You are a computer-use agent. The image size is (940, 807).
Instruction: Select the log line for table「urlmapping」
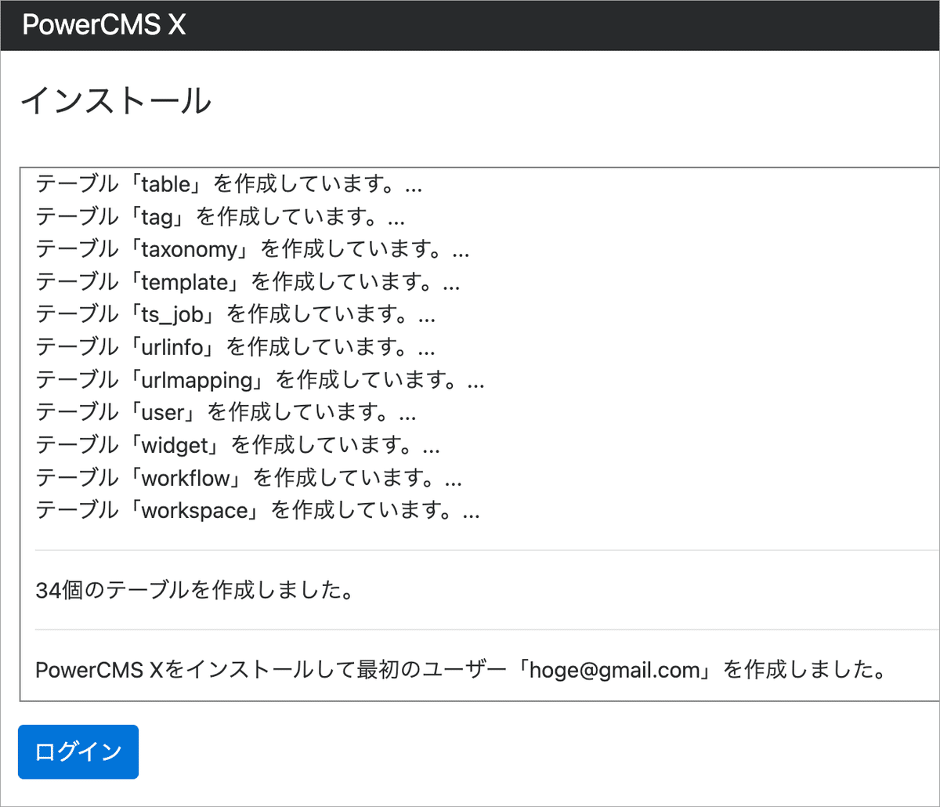tap(260, 379)
